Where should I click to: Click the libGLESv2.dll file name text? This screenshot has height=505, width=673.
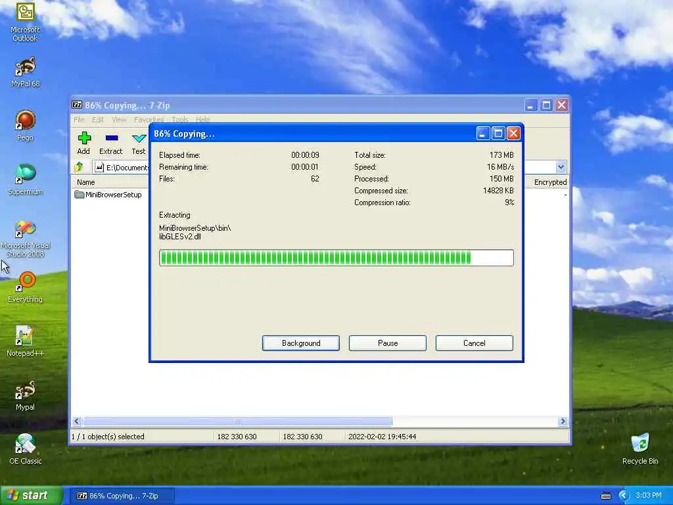(x=180, y=237)
